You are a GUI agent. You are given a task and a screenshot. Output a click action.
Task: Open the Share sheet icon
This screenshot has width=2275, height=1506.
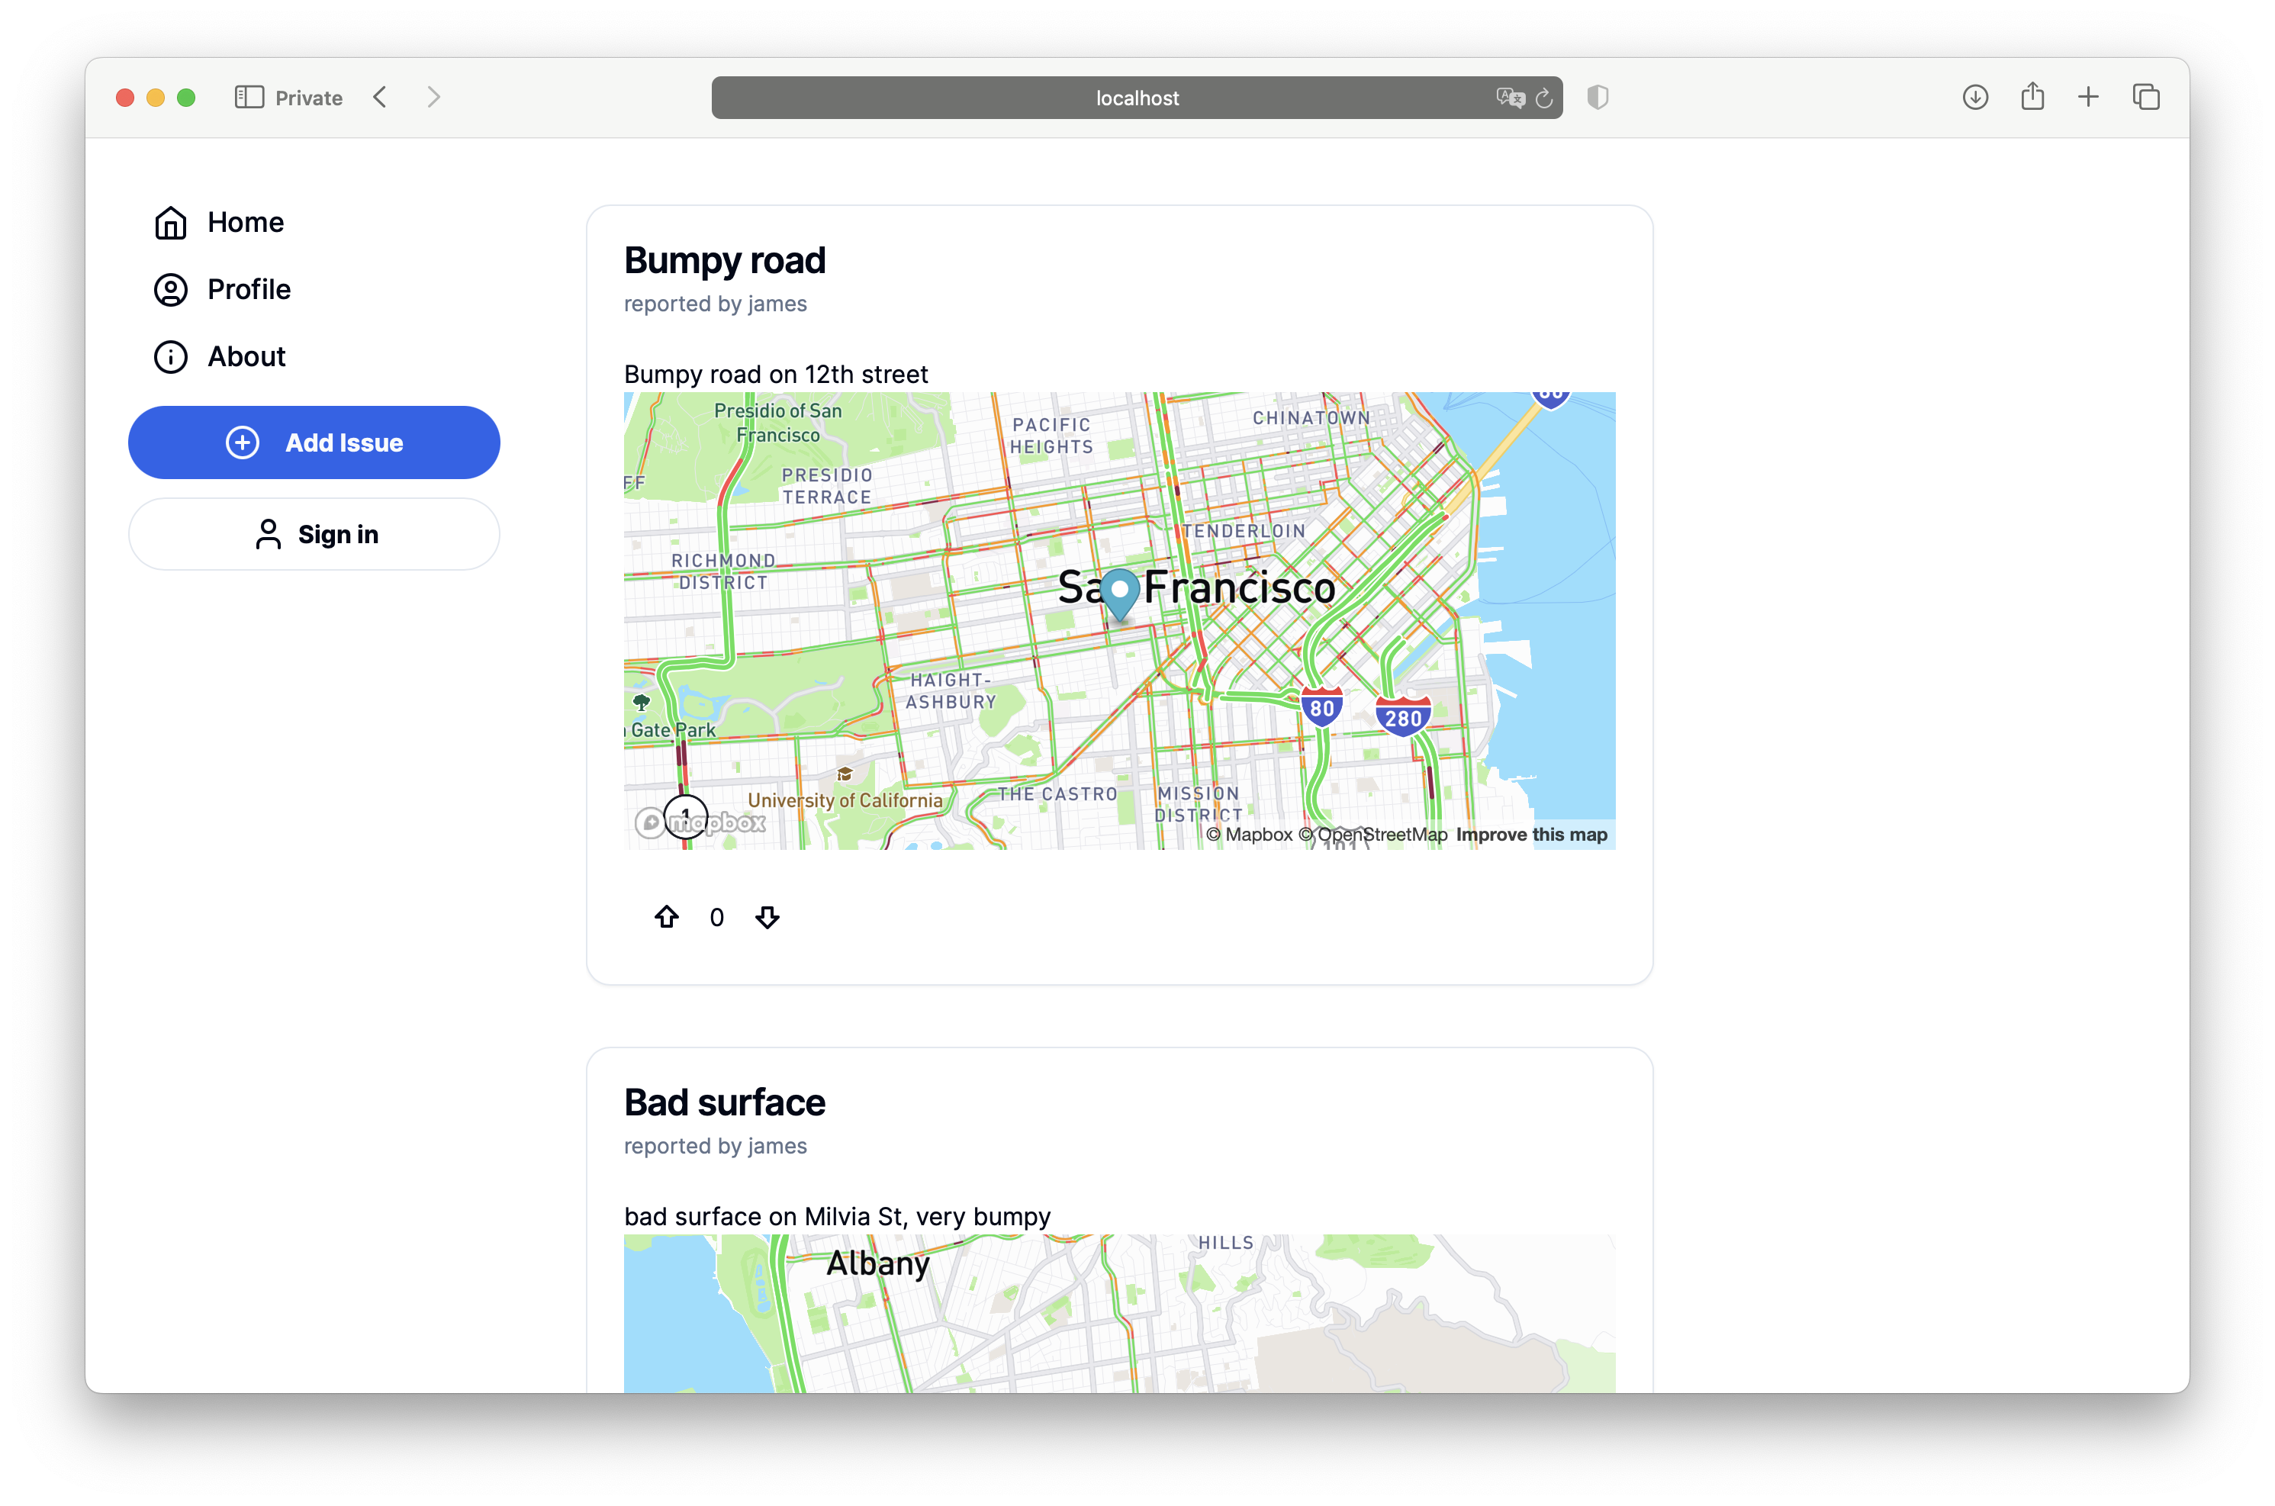coord(2032,97)
